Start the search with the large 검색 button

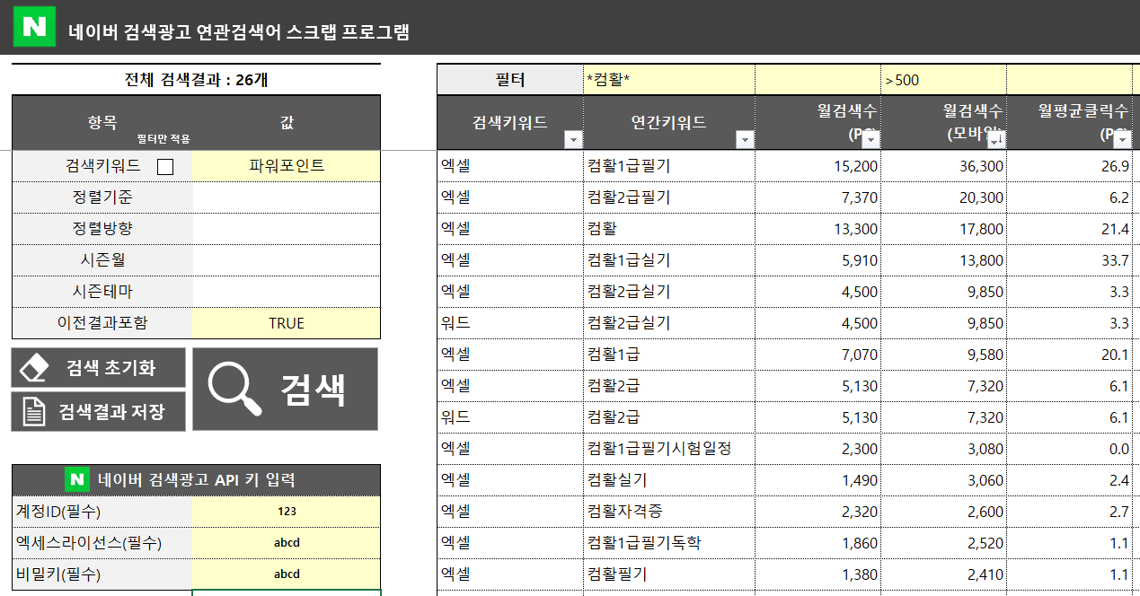click(x=286, y=390)
